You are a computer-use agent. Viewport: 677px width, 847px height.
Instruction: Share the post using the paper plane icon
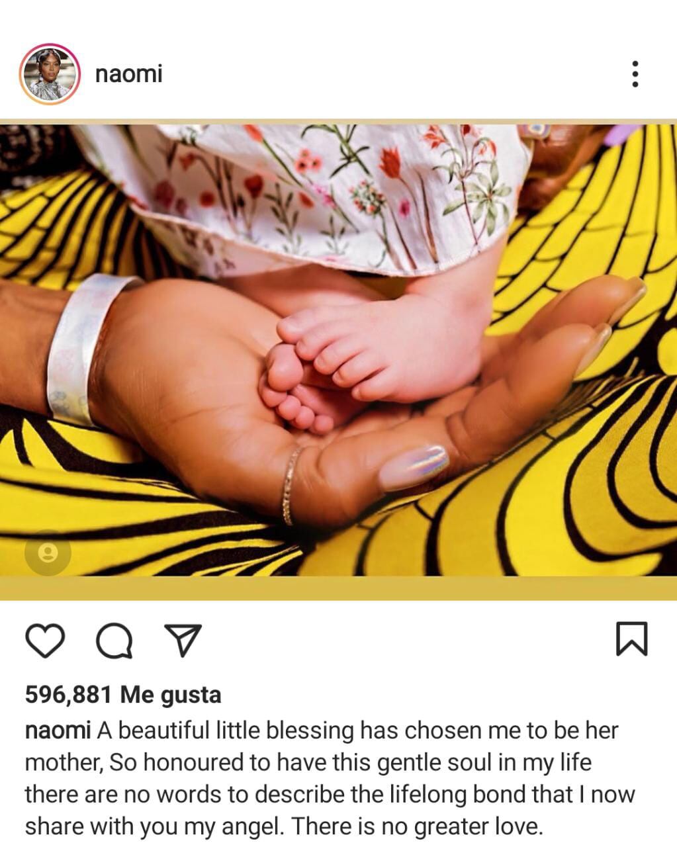[182, 640]
